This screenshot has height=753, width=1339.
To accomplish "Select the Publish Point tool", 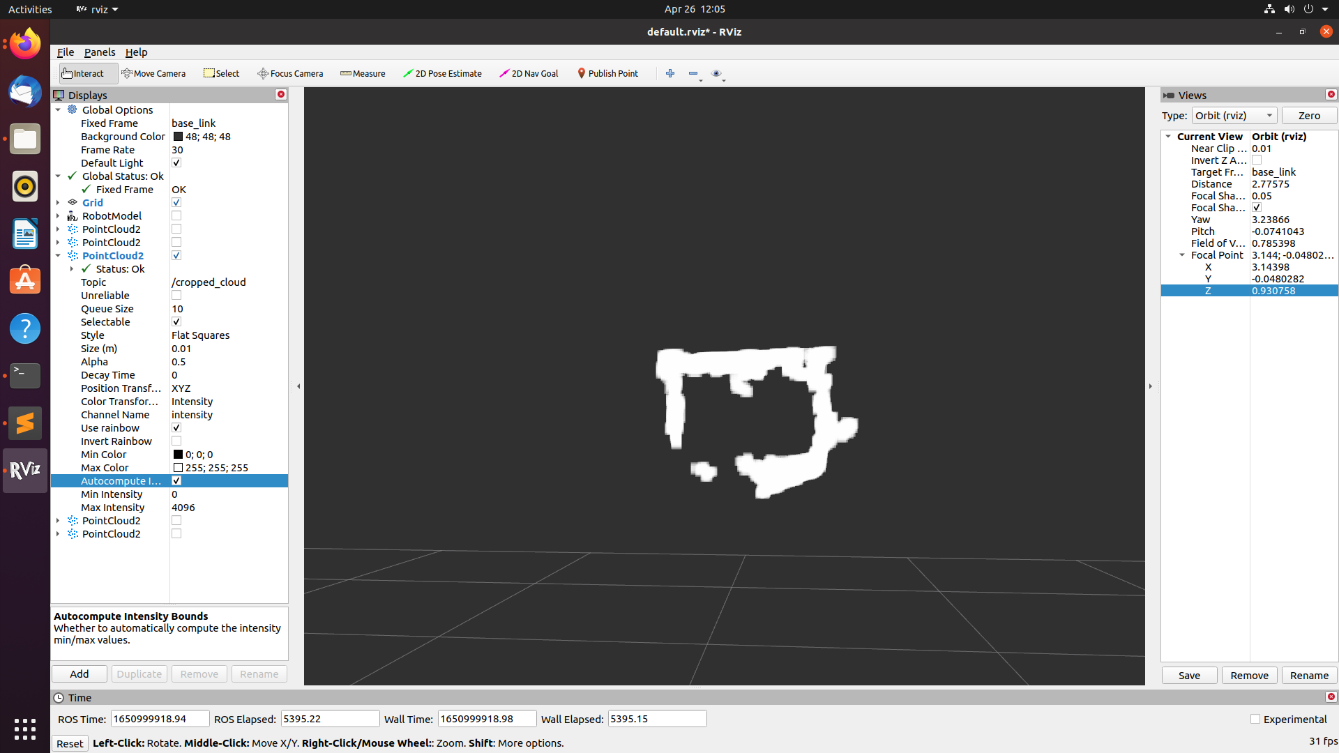I will [607, 73].
